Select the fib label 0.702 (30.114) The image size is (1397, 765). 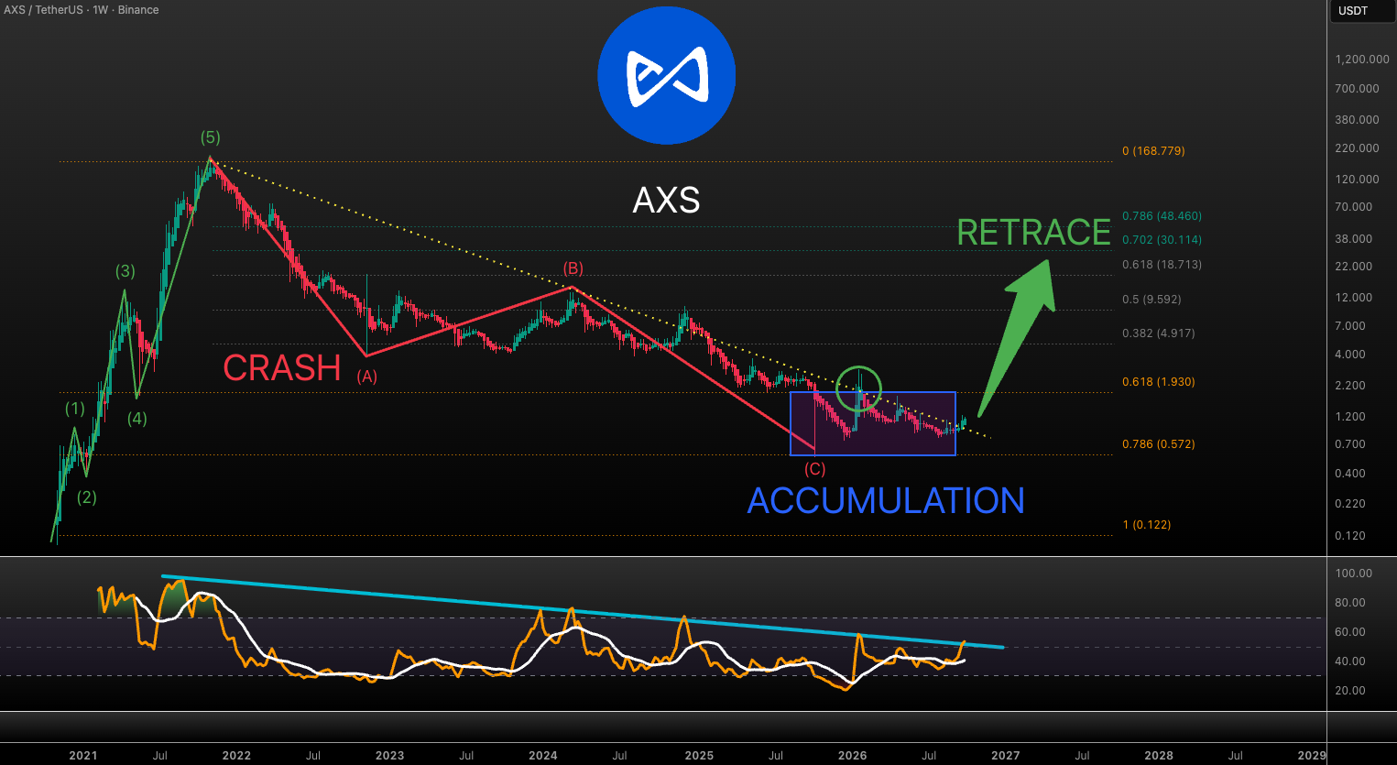coord(1162,240)
